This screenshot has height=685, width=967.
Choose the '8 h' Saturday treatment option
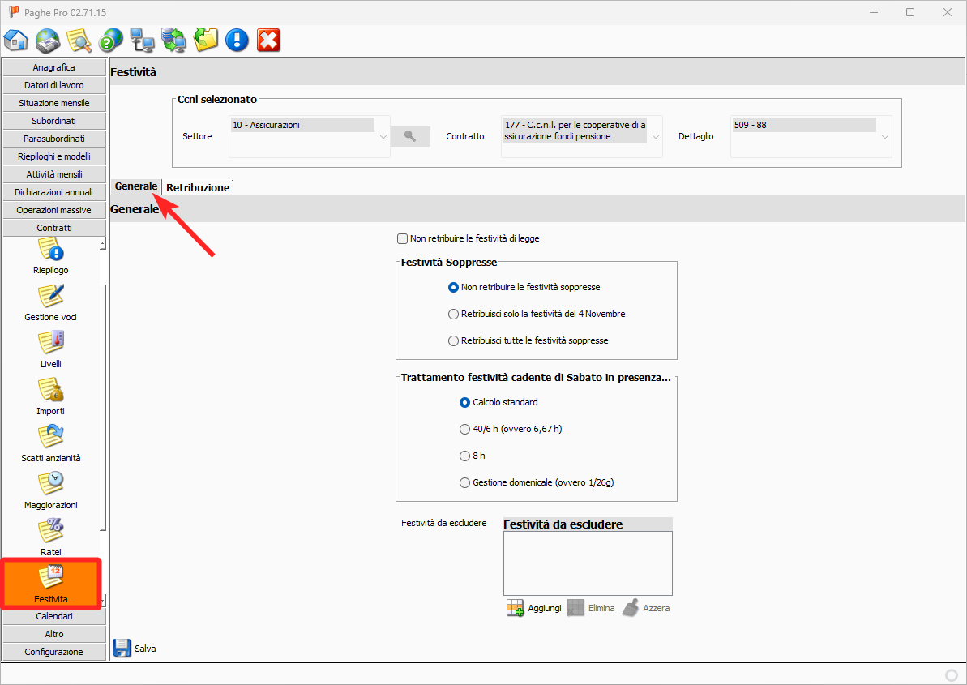point(465,456)
